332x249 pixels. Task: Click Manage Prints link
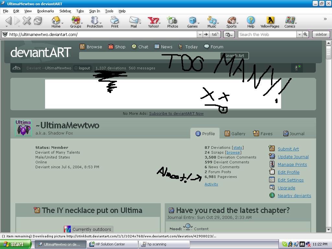[292, 164]
